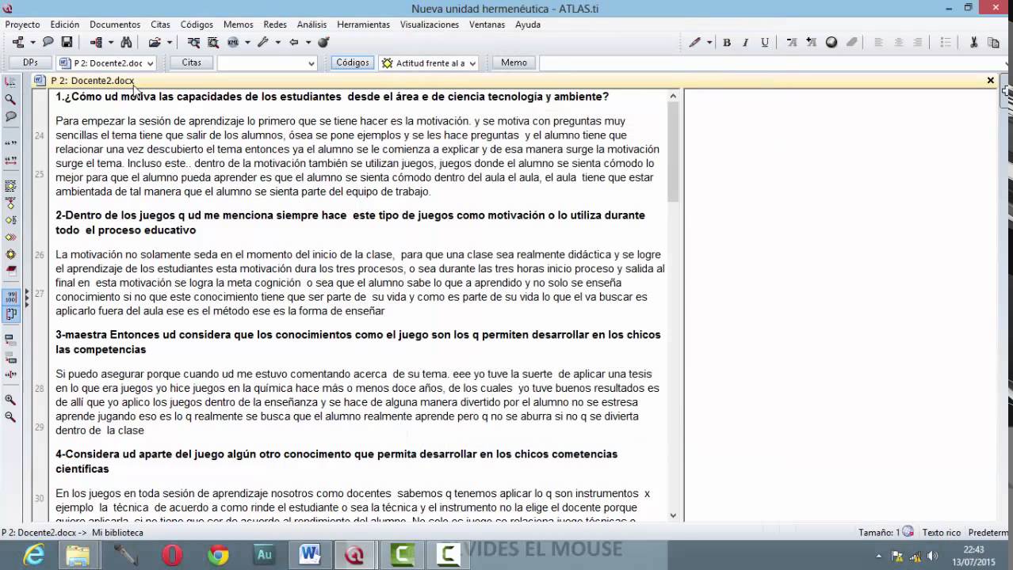Open the pen color dropdown arrow
The width and height of the screenshot is (1013, 570).
[709, 43]
